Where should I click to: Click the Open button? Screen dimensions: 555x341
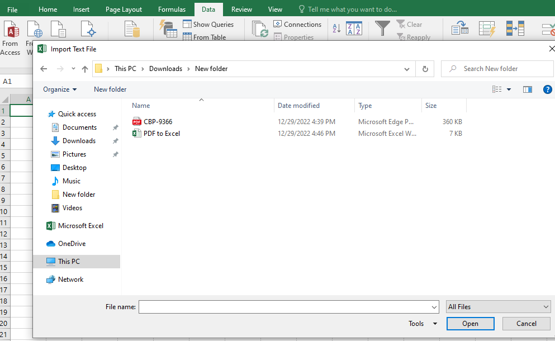click(470, 323)
